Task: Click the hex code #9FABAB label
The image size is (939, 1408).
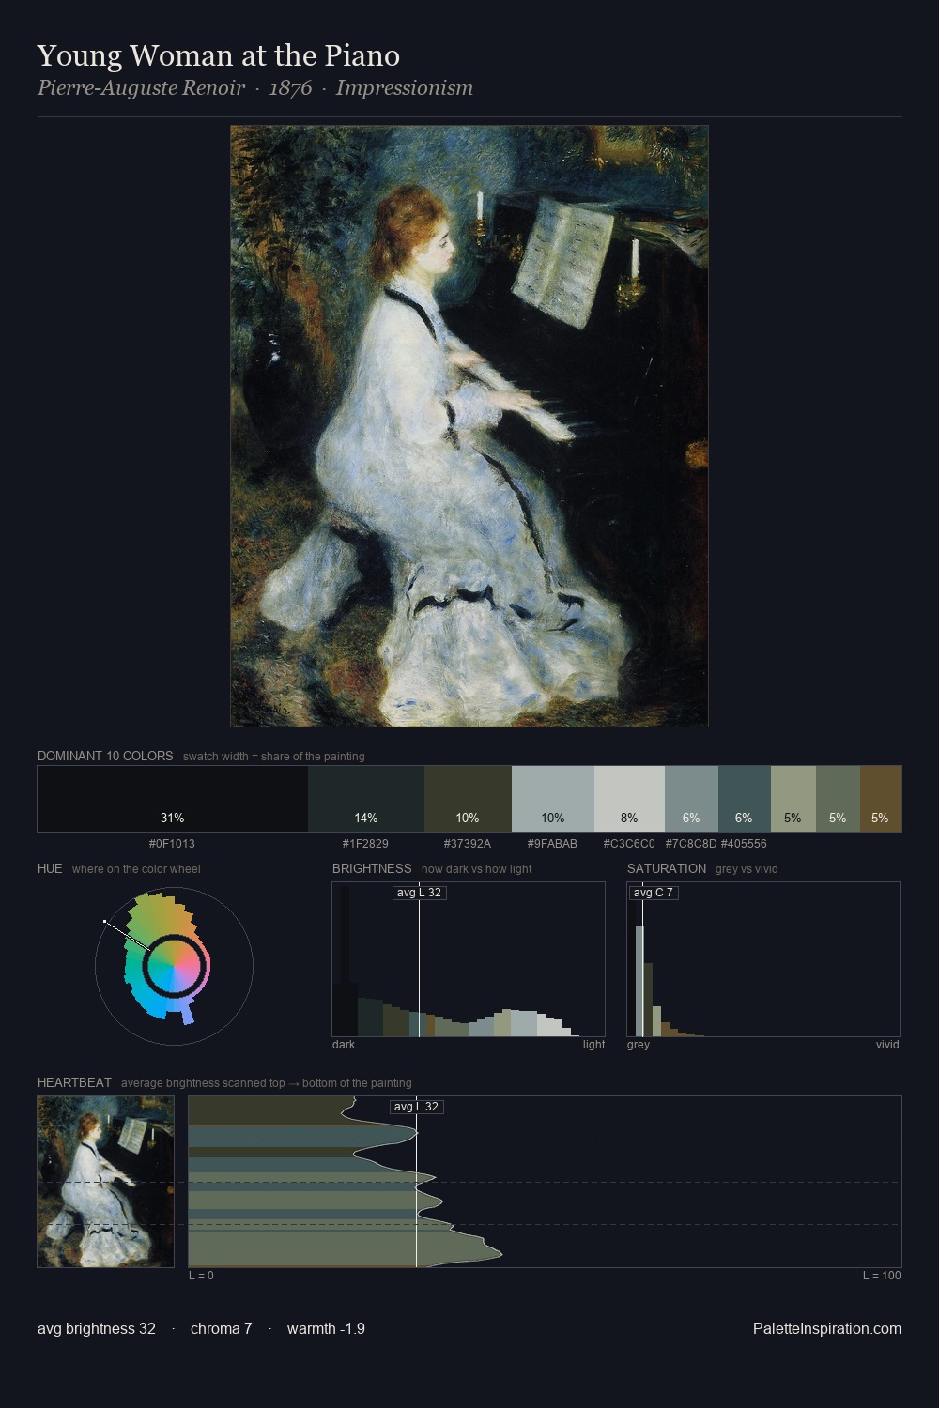Action: point(552,844)
